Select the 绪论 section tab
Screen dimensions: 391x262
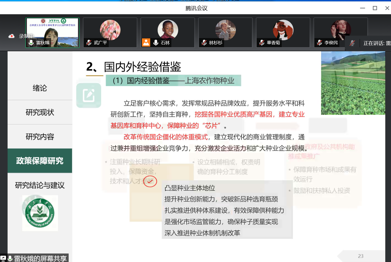pyautogui.click(x=40, y=88)
